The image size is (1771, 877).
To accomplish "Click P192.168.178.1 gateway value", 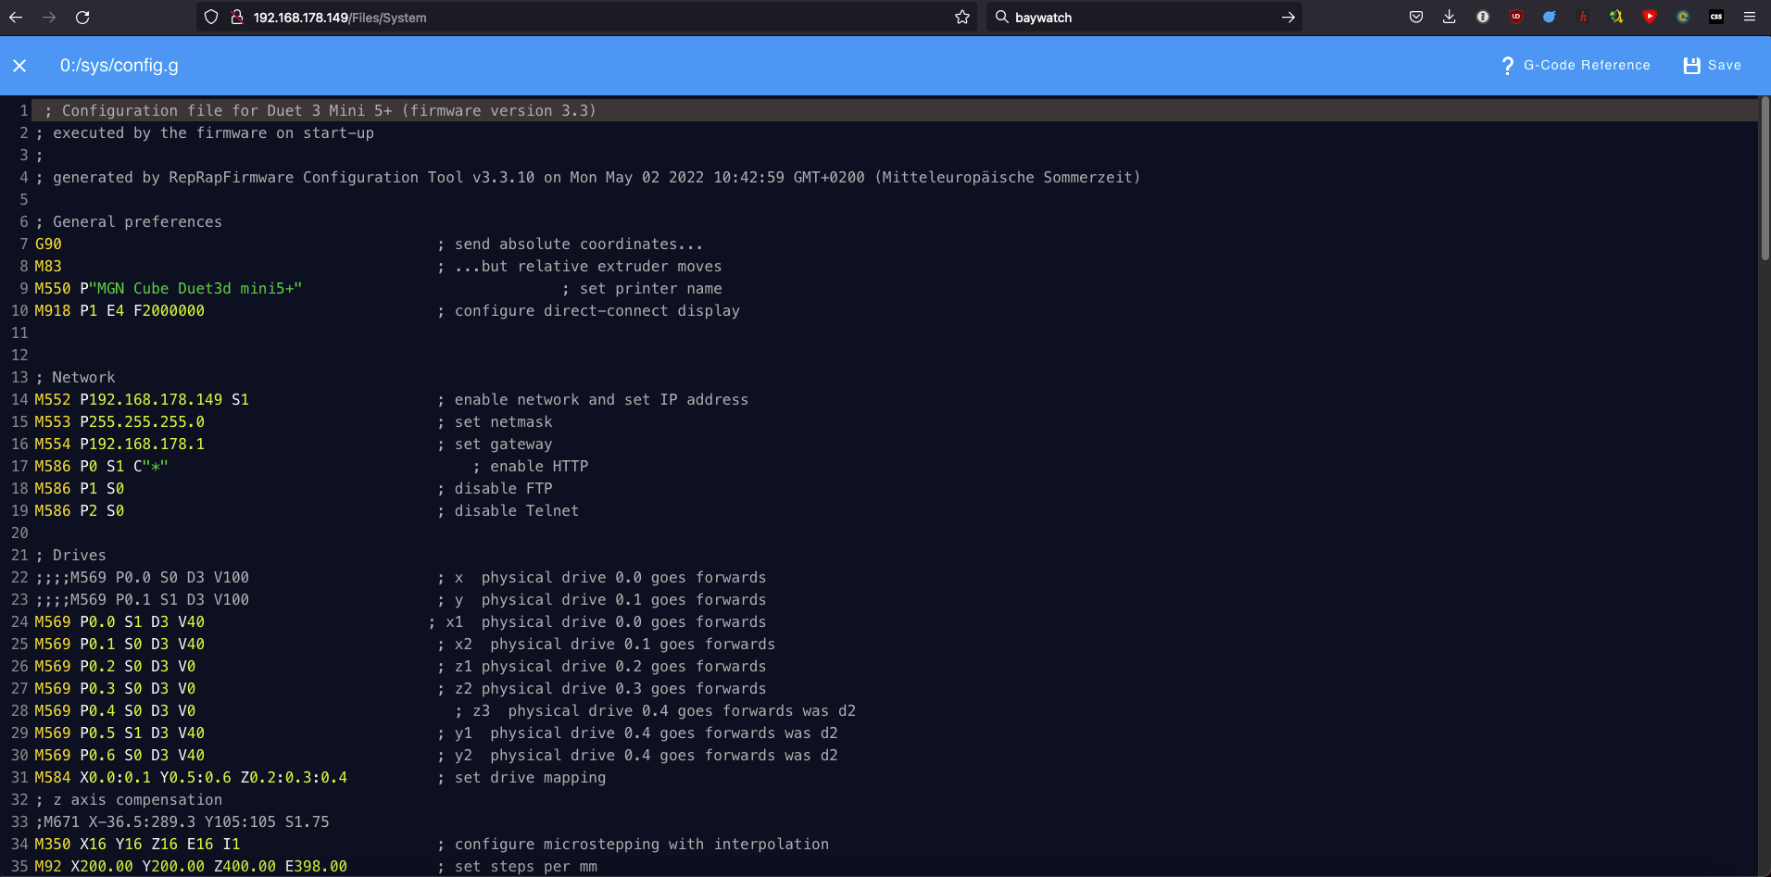I will pos(143,445).
